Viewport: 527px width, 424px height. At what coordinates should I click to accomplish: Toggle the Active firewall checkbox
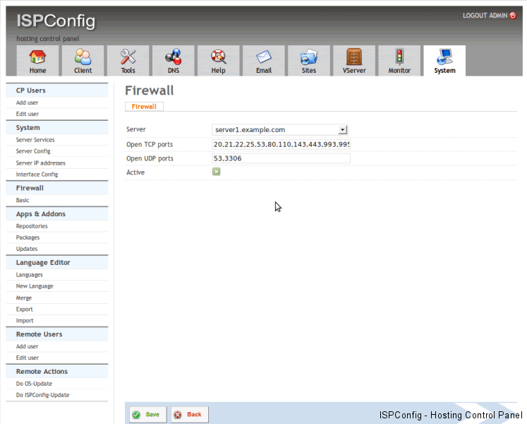217,172
